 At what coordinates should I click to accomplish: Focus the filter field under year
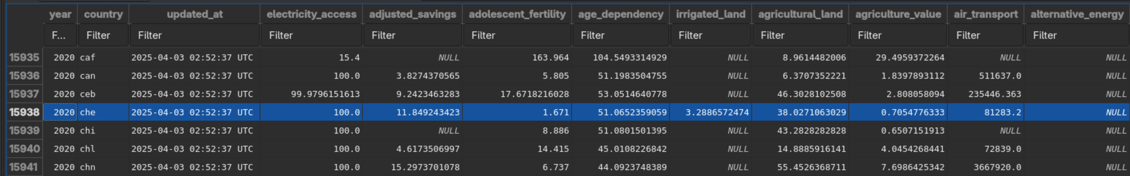click(x=60, y=35)
